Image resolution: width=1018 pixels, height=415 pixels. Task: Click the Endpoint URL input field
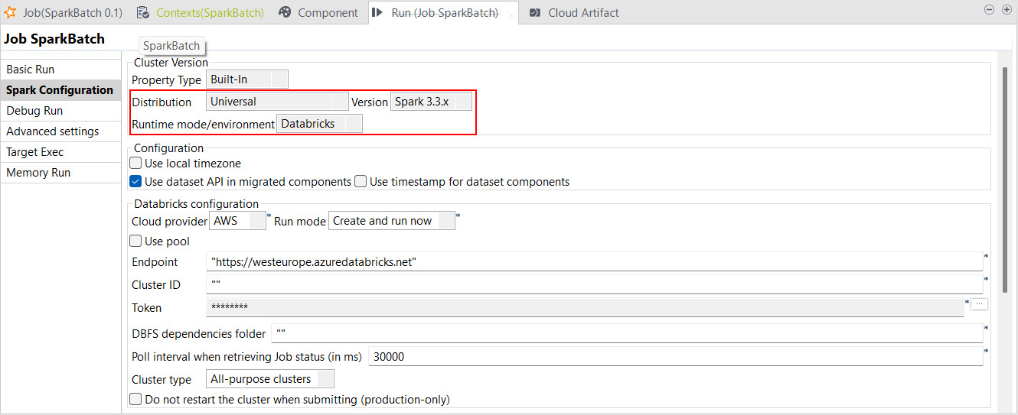(594, 262)
